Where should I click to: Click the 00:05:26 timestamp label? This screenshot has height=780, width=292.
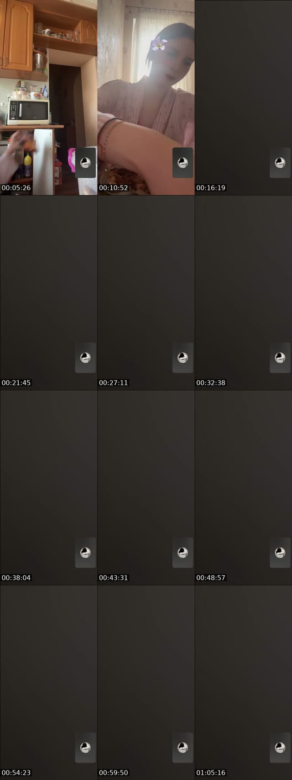tap(16, 188)
